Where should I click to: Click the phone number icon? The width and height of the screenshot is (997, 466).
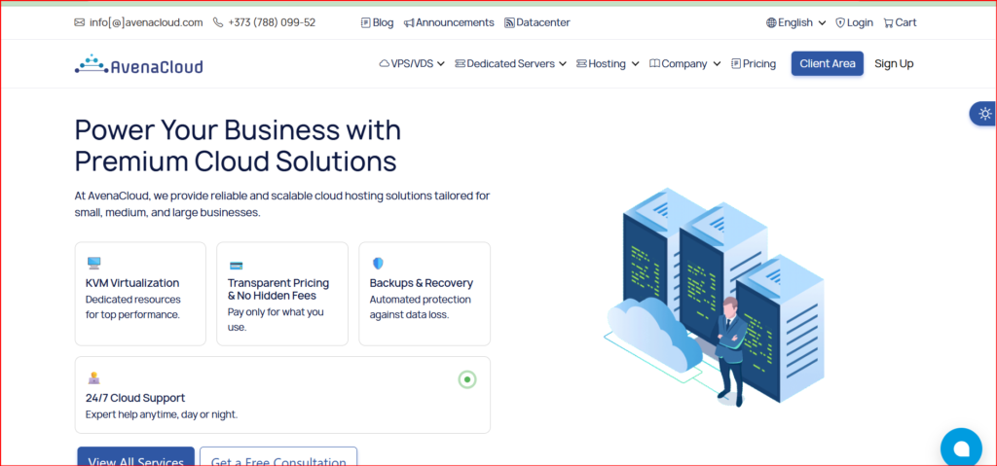[x=218, y=22]
